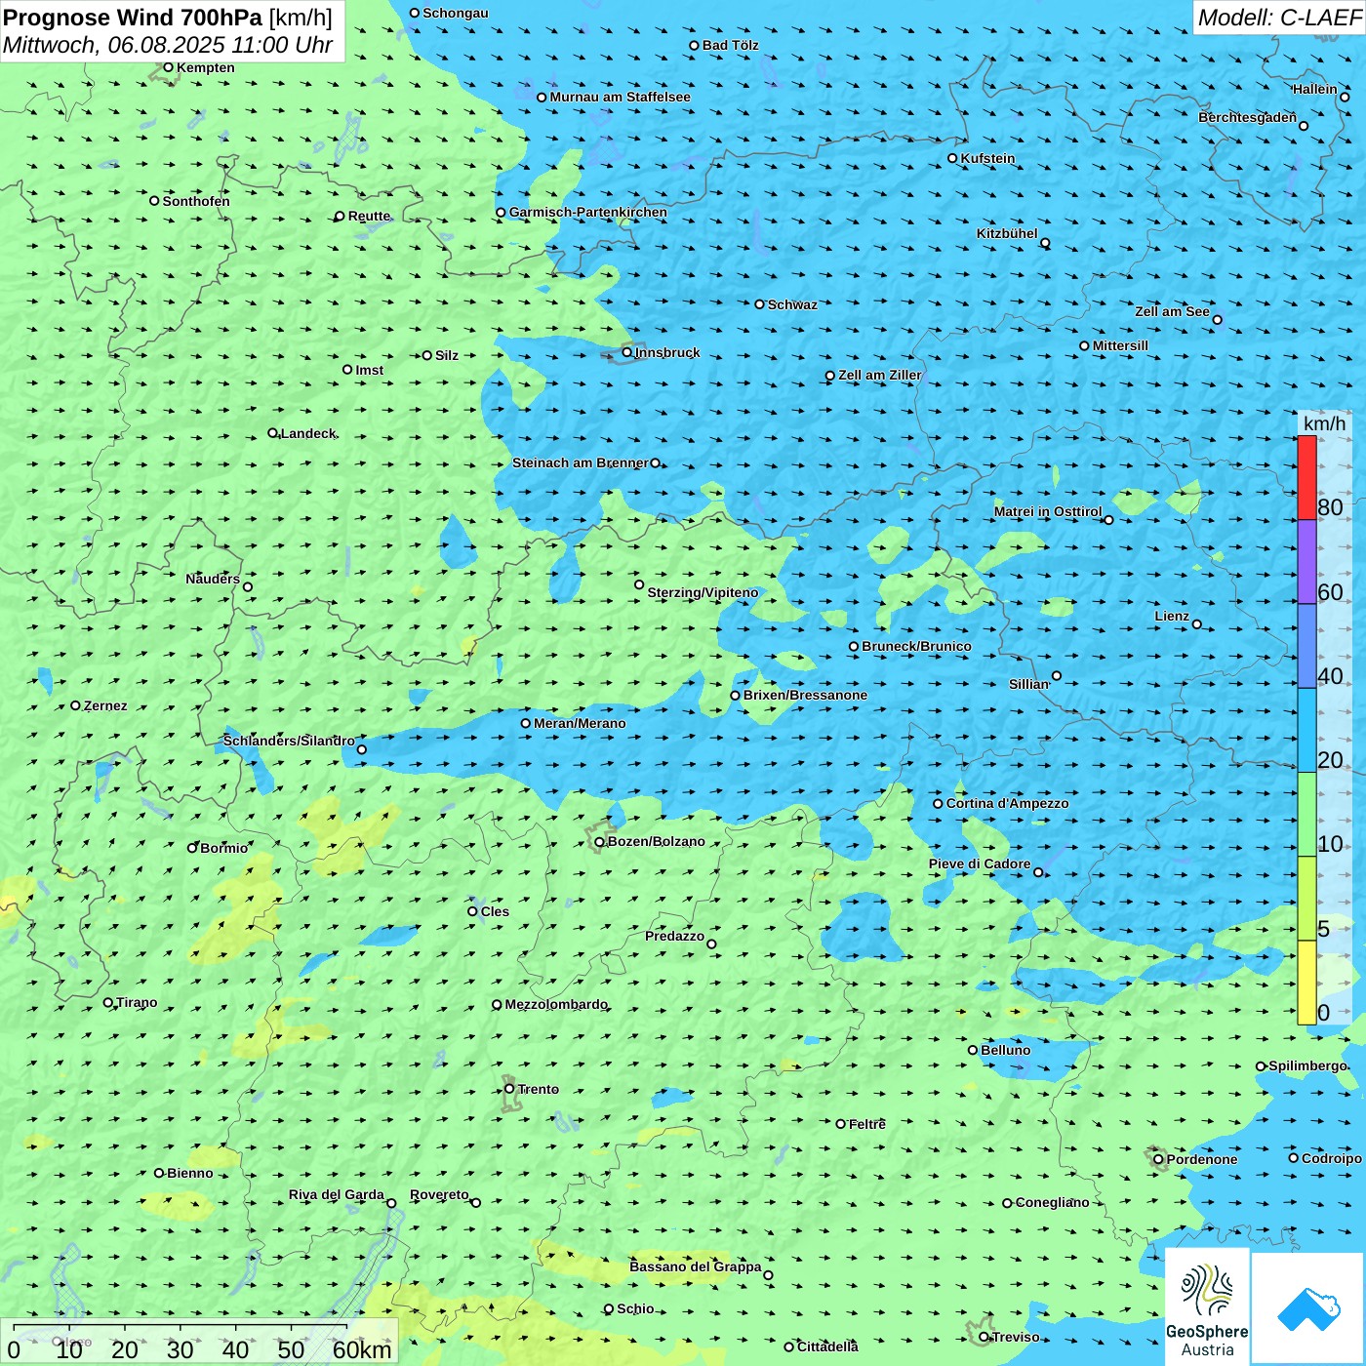Select the Kufstein location marker

coord(953,158)
